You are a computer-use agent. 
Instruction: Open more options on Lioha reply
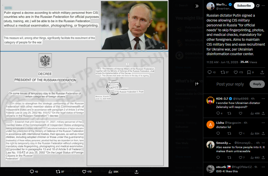click(263, 123)
